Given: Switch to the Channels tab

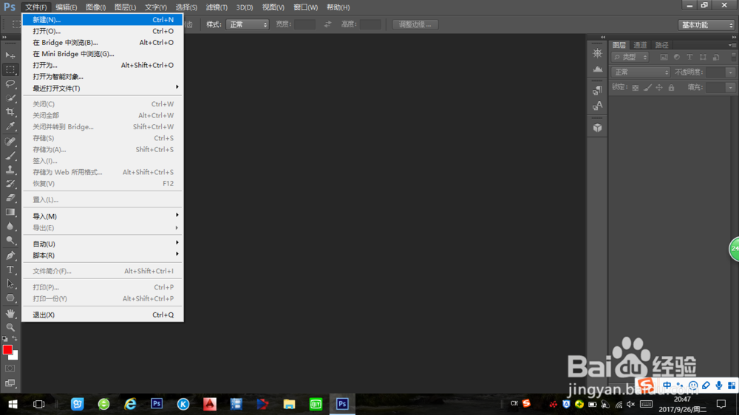Looking at the screenshot, I should point(640,45).
